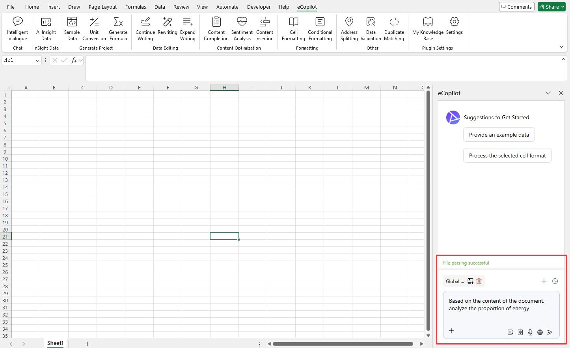The height and width of the screenshot is (348, 570).
Task: Delete the attached Global file with trash icon
Action: point(479,281)
